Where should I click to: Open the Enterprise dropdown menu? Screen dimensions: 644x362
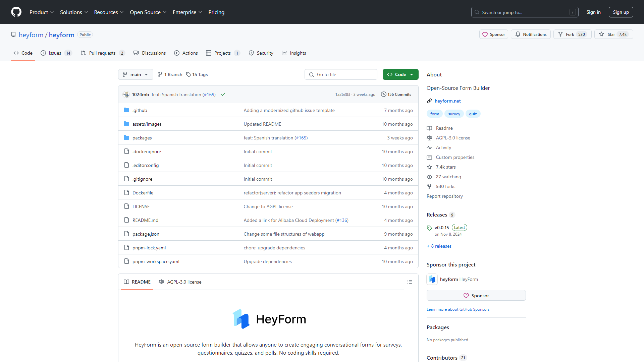coord(187,12)
